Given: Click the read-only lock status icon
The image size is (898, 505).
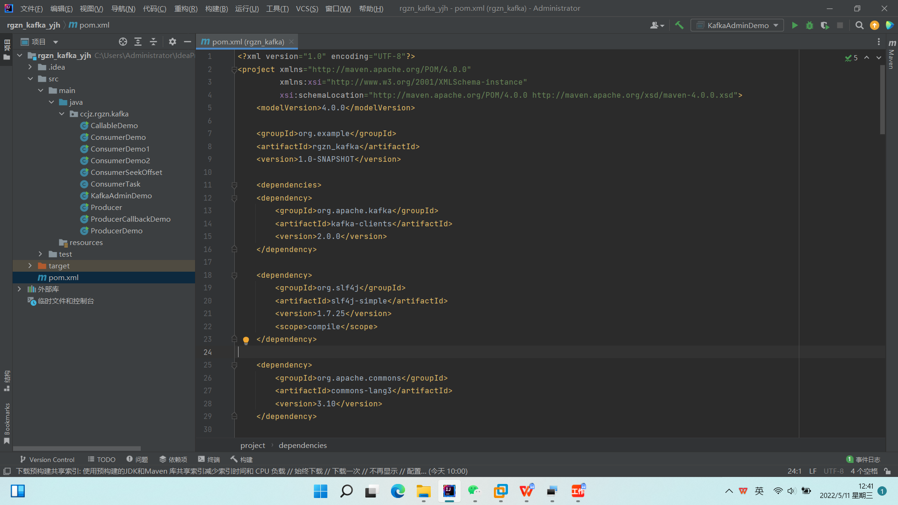Looking at the screenshot, I should click(887, 471).
